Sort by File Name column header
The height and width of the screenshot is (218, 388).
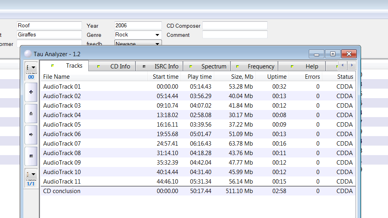click(x=94, y=77)
